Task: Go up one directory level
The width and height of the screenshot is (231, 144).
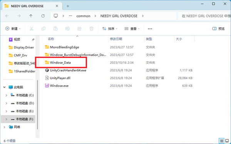Action: click(x=31, y=16)
